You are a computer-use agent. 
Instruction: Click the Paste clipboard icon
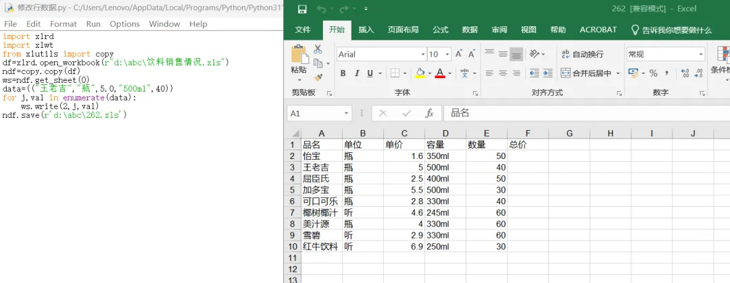click(x=299, y=55)
